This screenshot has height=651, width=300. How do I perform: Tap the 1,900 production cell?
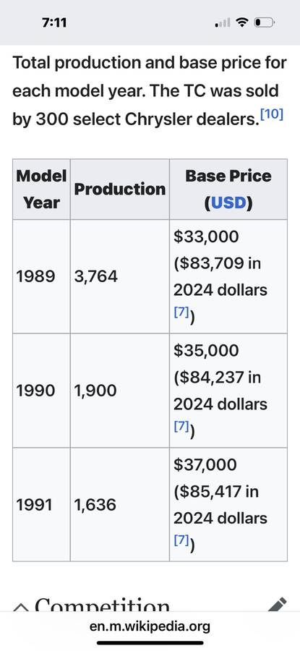point(120,391)
